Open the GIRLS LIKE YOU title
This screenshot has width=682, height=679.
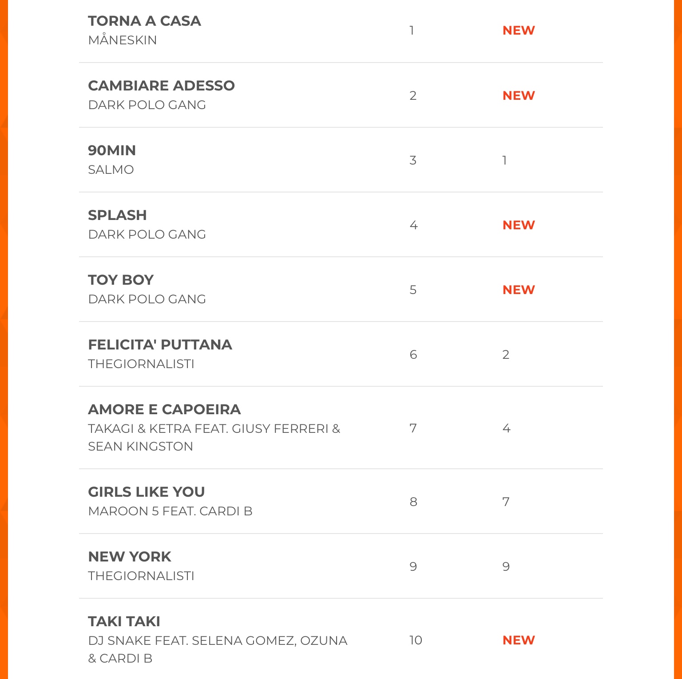[147, 492]
